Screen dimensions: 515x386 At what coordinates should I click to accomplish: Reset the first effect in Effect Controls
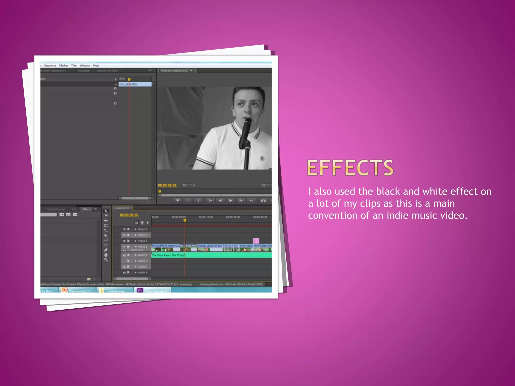tap(115, 89)
